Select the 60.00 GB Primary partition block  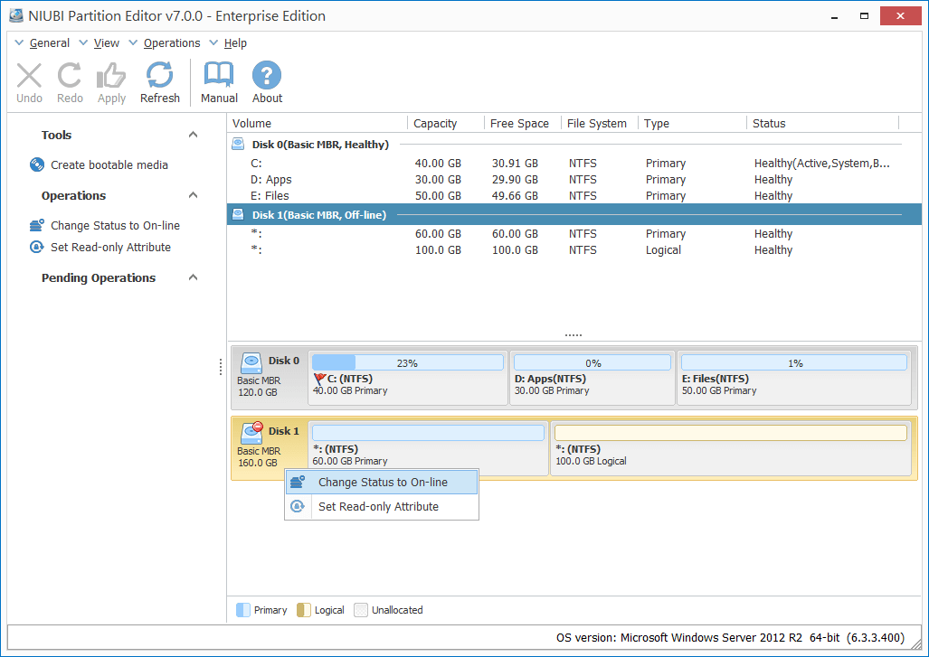click(429, 448)
